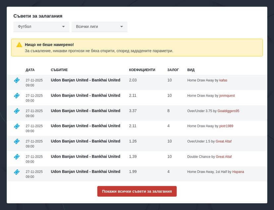Viewport: 274px width, 210px height.
Task: Click Great Altaf in Double Chance row
Action: pyautogui.click(x=224, y=156)
